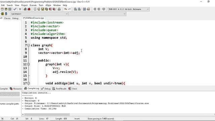Open the (globals) scope dropdown

[39, 14]
